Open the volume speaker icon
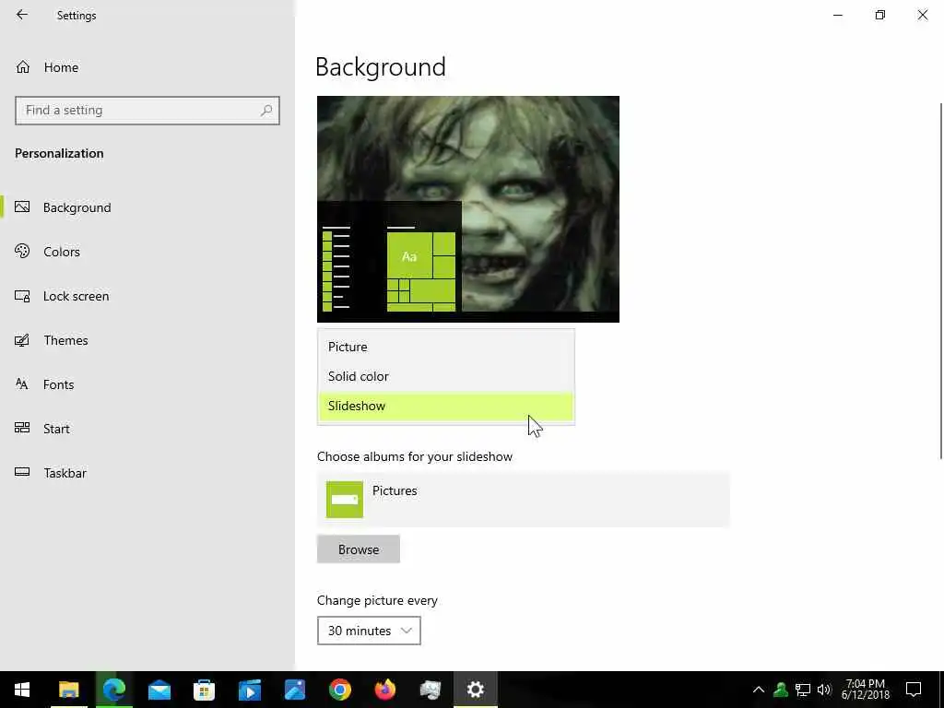Image resolution: width=944 pixels, height=708 pixels. click(x=824, y=690)
